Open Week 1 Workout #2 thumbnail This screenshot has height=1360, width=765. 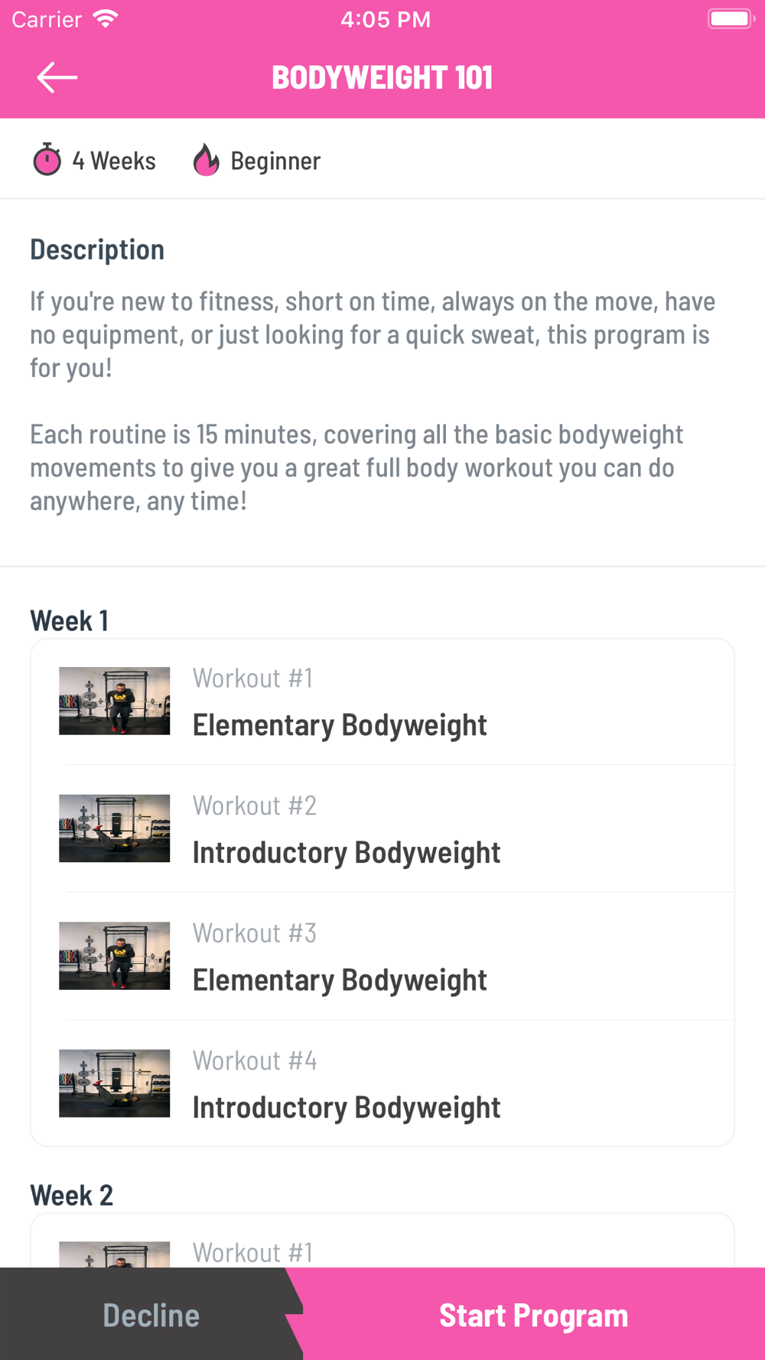[x=115, y=828]
